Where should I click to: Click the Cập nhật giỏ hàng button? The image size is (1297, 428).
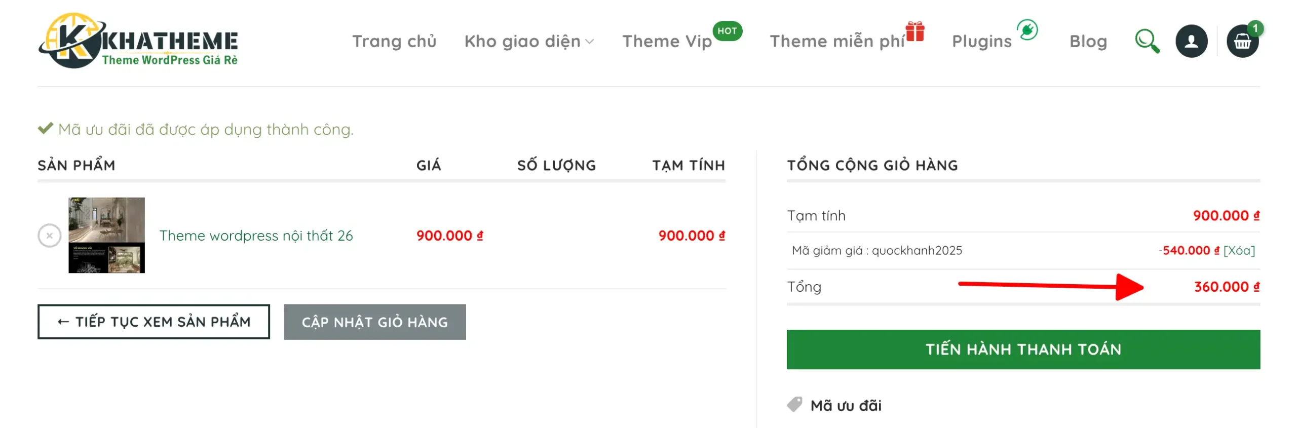pos(374,322)
